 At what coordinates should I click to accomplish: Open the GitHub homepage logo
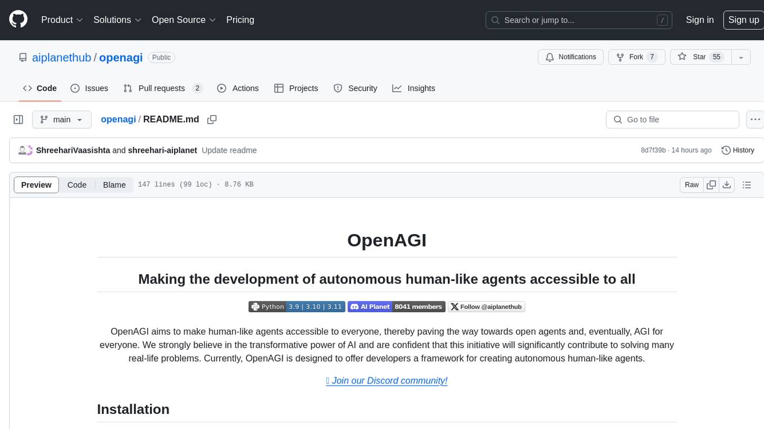coord(18,20)
